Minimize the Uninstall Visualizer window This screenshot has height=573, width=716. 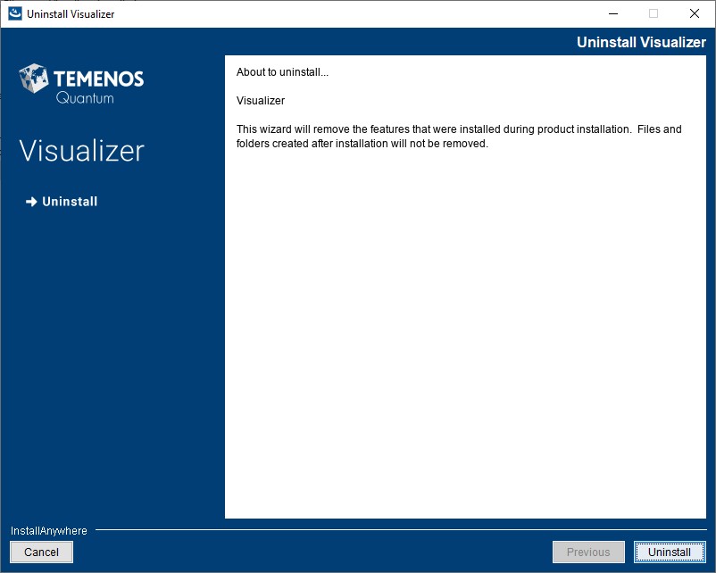tap(613, 13)
